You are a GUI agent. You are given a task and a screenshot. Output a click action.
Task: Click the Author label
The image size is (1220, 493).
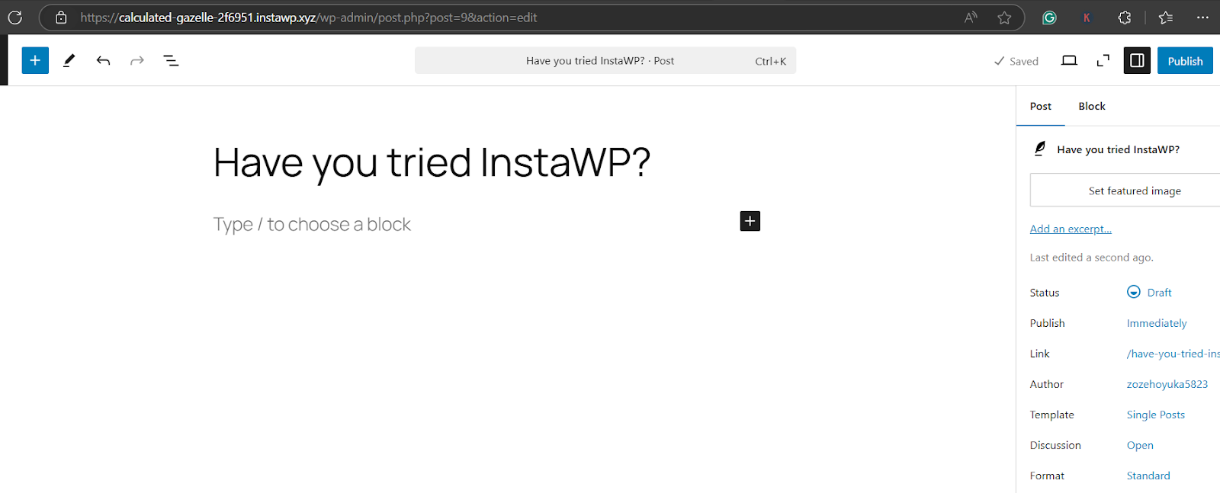[1046, 384]
